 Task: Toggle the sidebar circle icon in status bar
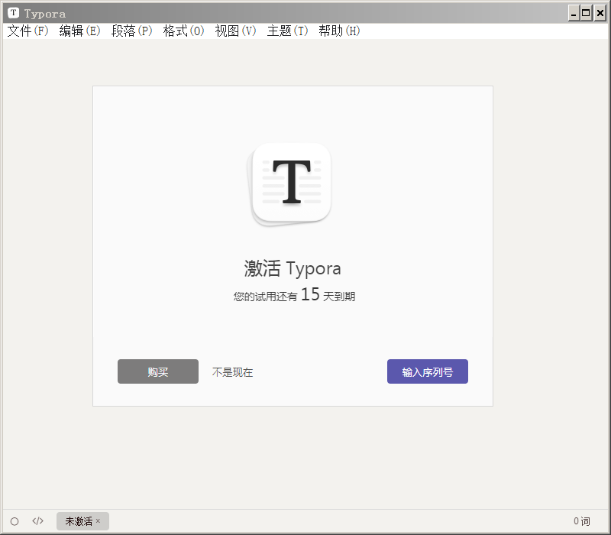click(x=15, y=521)
